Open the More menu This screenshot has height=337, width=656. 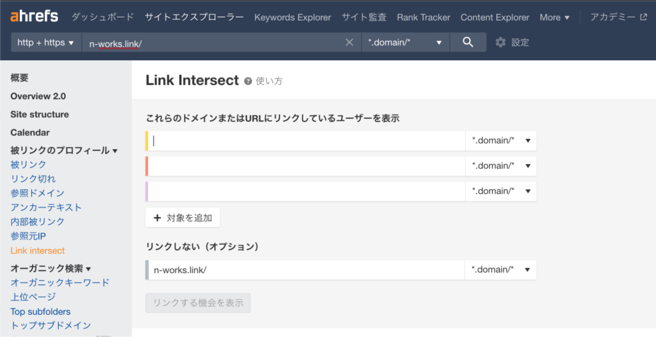[554, 17]
